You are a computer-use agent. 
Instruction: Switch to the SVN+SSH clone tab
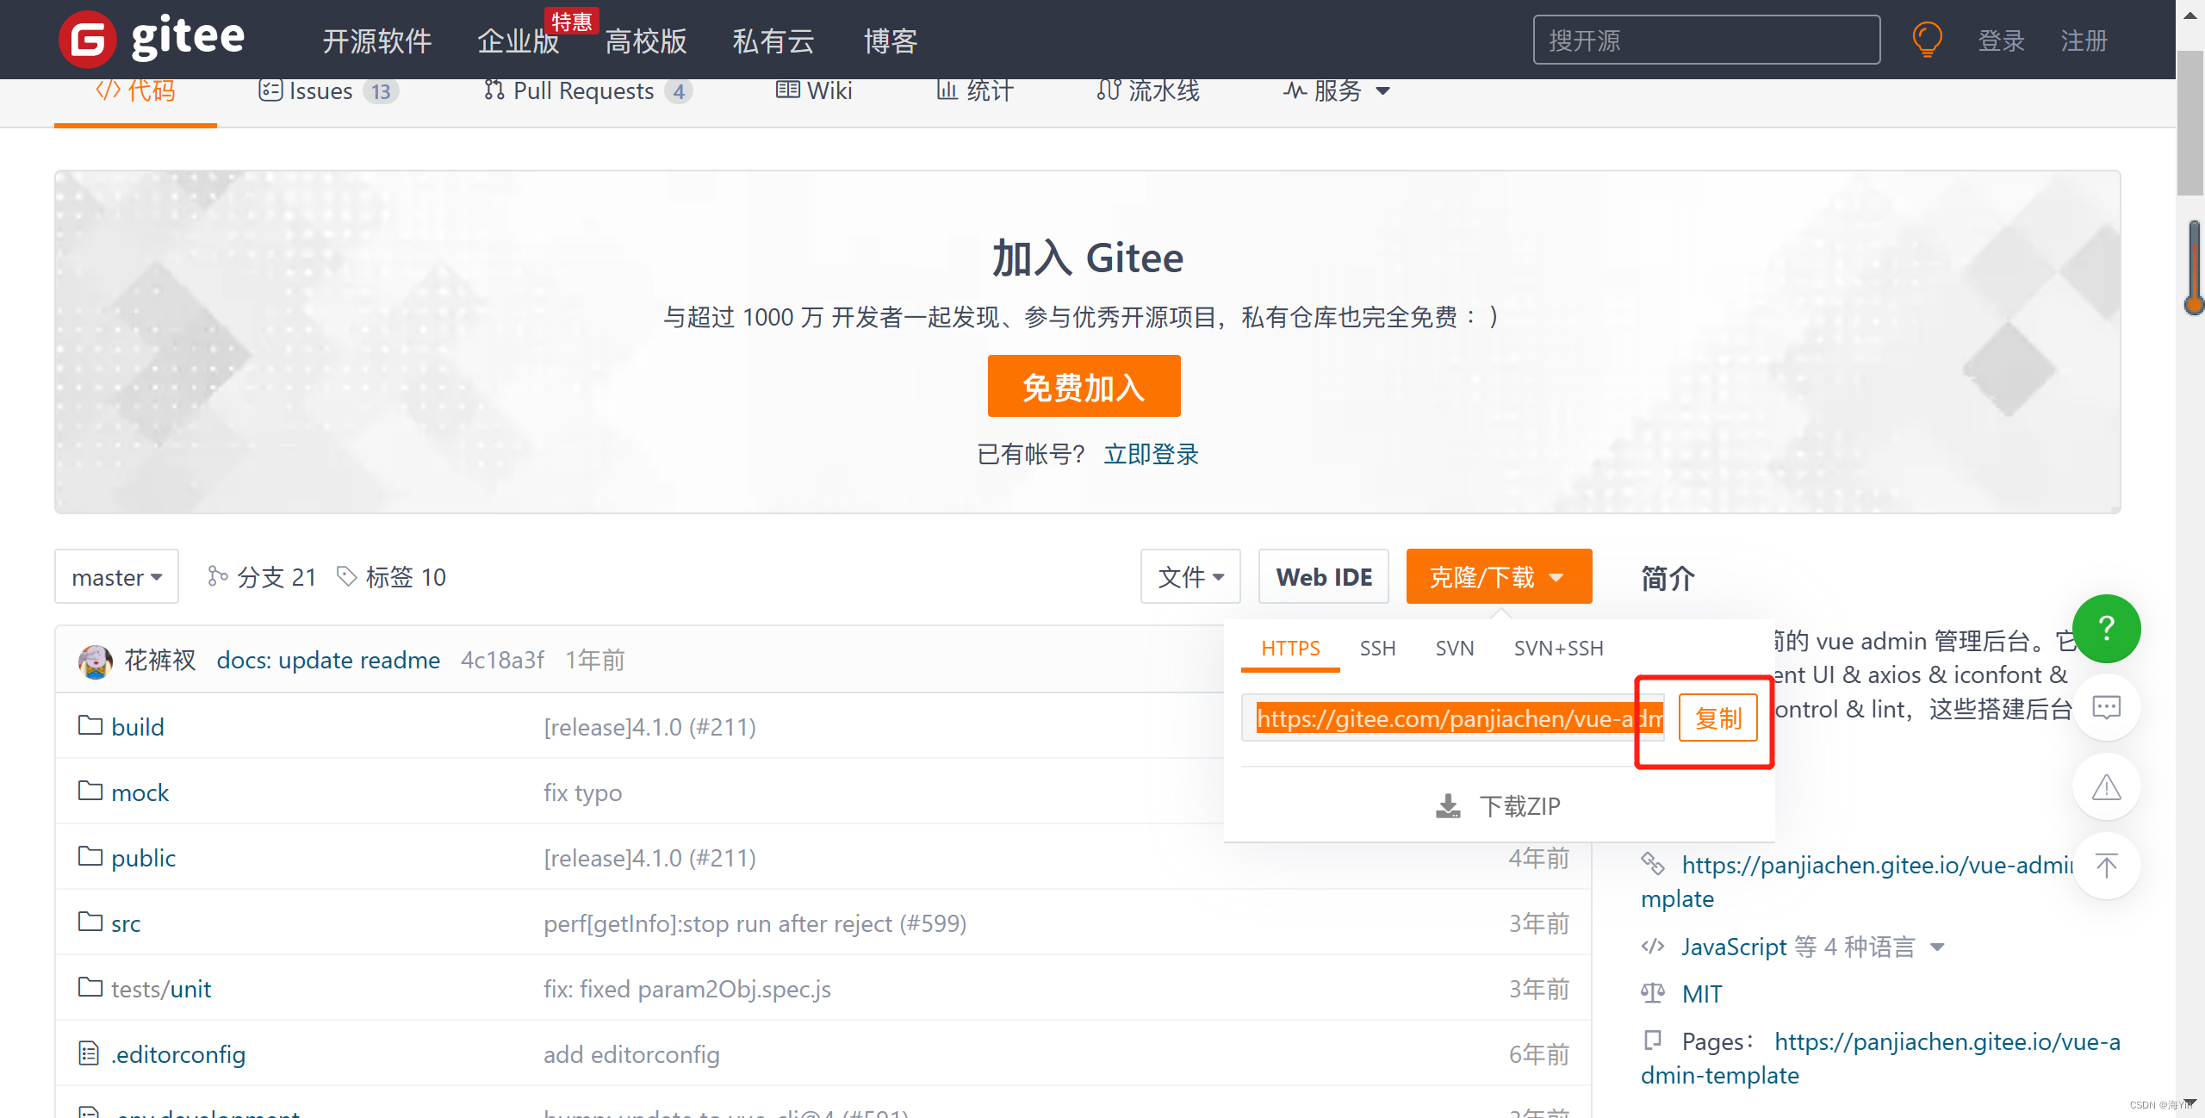tap(1559, 649)
